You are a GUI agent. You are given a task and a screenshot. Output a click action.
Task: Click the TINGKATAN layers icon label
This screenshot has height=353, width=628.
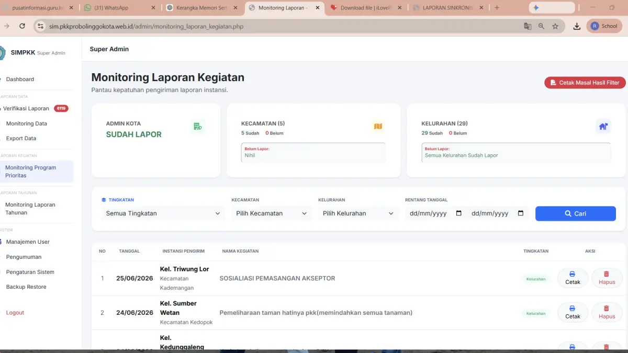pyautogui.click(x=118, y=200)
